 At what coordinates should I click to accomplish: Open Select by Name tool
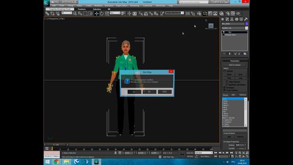click(80, 13)
